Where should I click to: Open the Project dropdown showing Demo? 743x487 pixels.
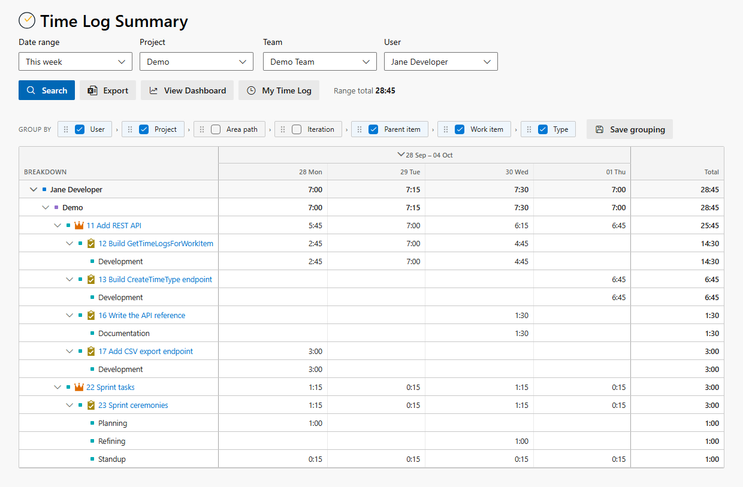pyautogui.click(x=197, y=62)
